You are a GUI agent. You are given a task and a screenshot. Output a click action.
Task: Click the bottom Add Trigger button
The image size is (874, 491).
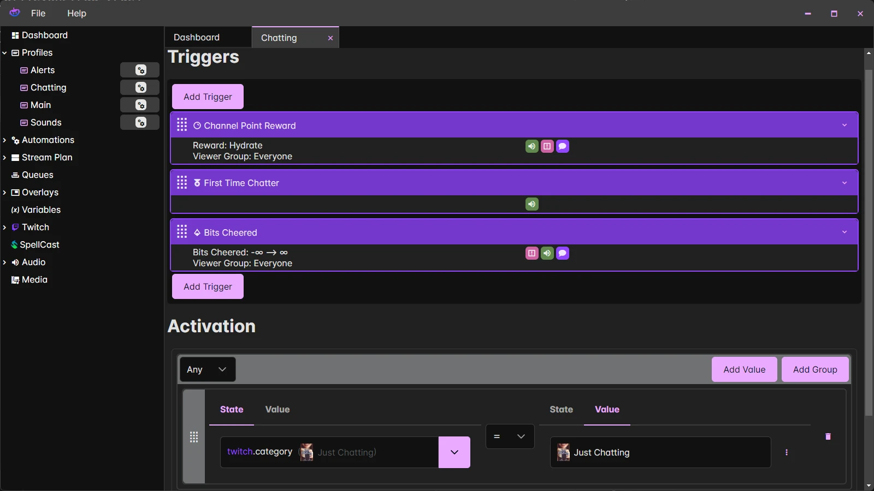coord(208,286)
